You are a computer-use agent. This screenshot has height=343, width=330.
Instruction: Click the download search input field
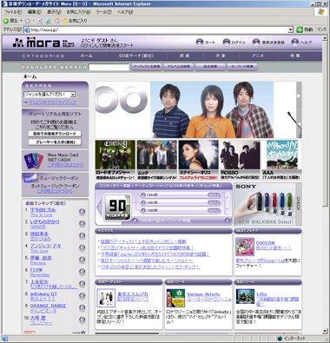(109, 67)
